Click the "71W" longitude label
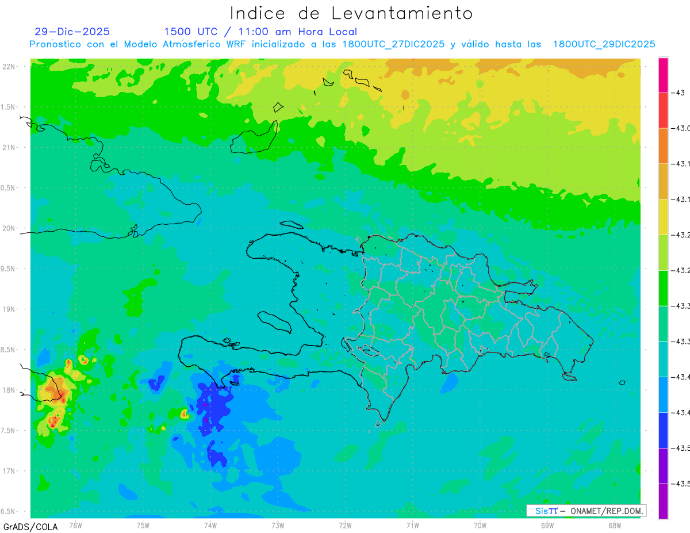 (x=412, y=525)
